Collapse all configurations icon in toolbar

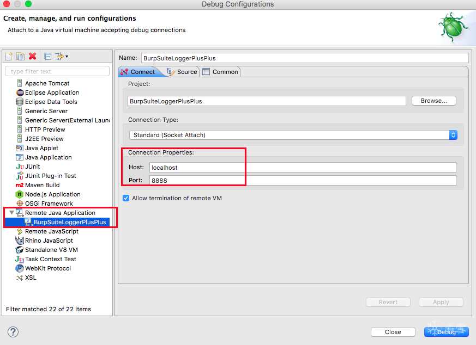(47, 57)
